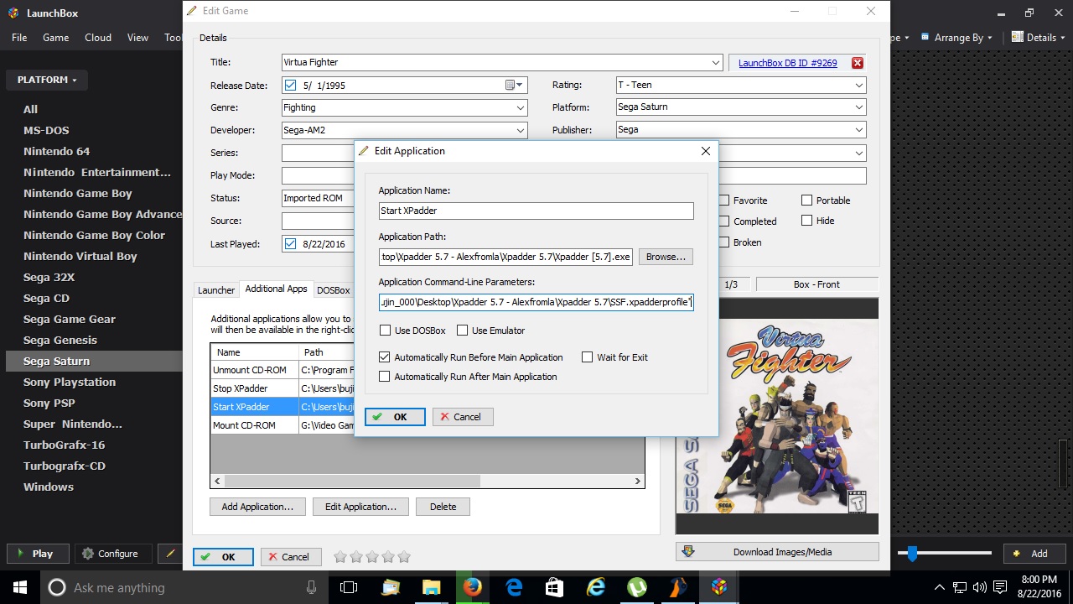Open the Platform dropdown showing Sega Saturn

(859, 107)
